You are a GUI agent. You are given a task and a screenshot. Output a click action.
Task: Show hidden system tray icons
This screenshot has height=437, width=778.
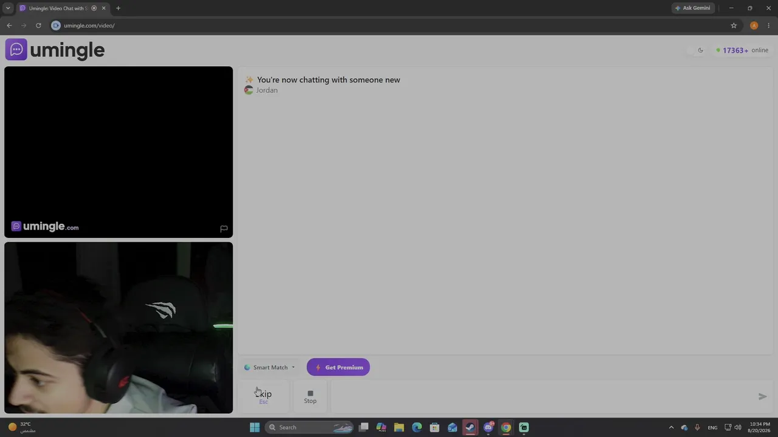(671, 427)
